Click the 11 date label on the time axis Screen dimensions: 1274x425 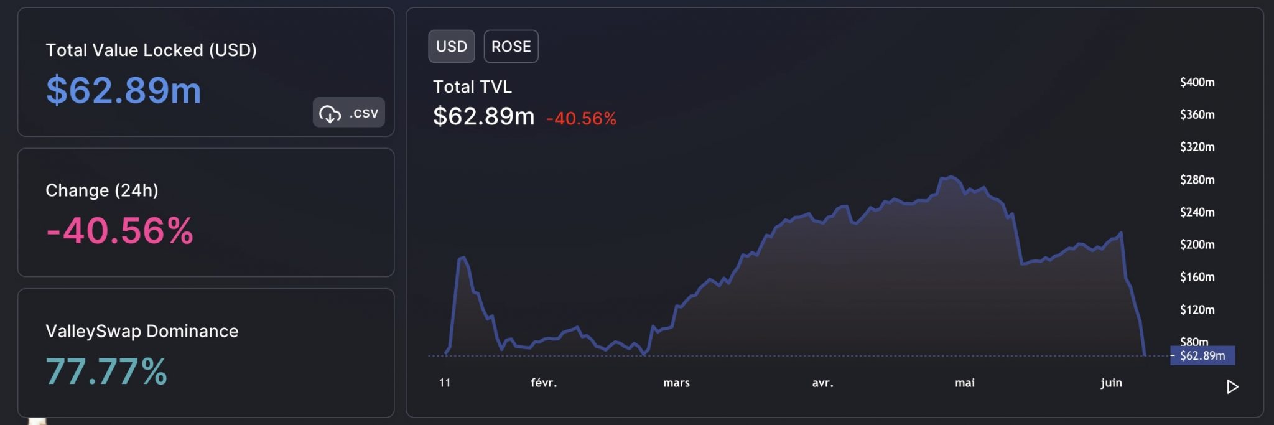445,383
